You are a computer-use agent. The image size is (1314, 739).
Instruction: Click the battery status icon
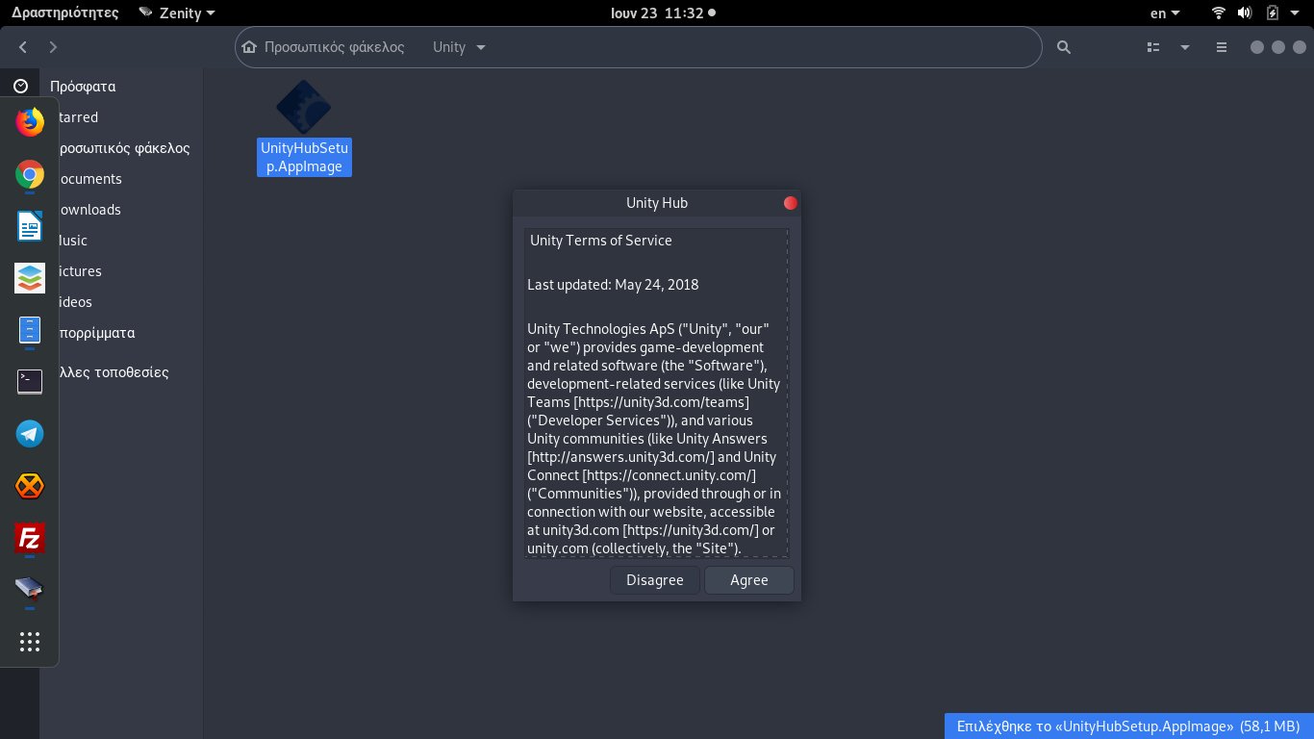click(x=1273, y=13)
